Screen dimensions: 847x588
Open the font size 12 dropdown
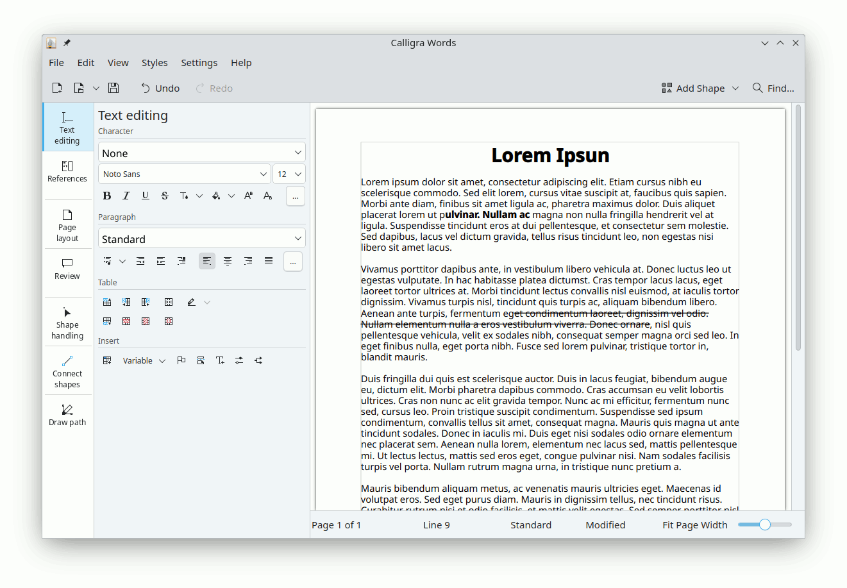pyautogui.click(x=289, y=174)
